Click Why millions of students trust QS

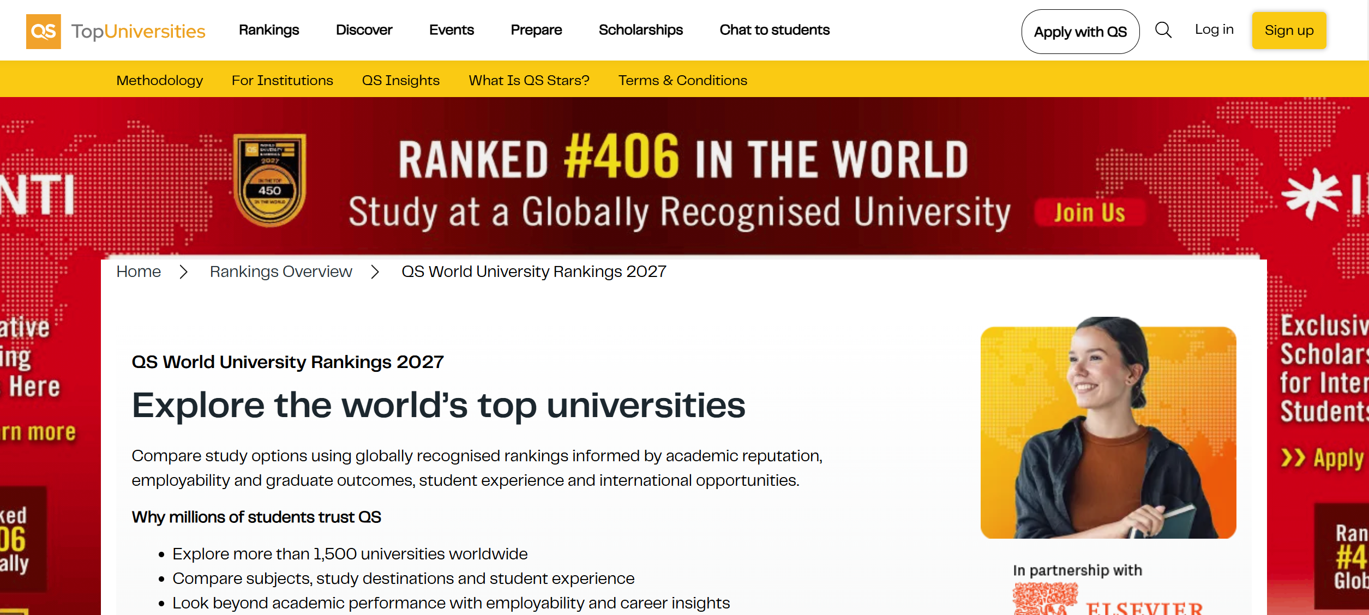point(256,517)
